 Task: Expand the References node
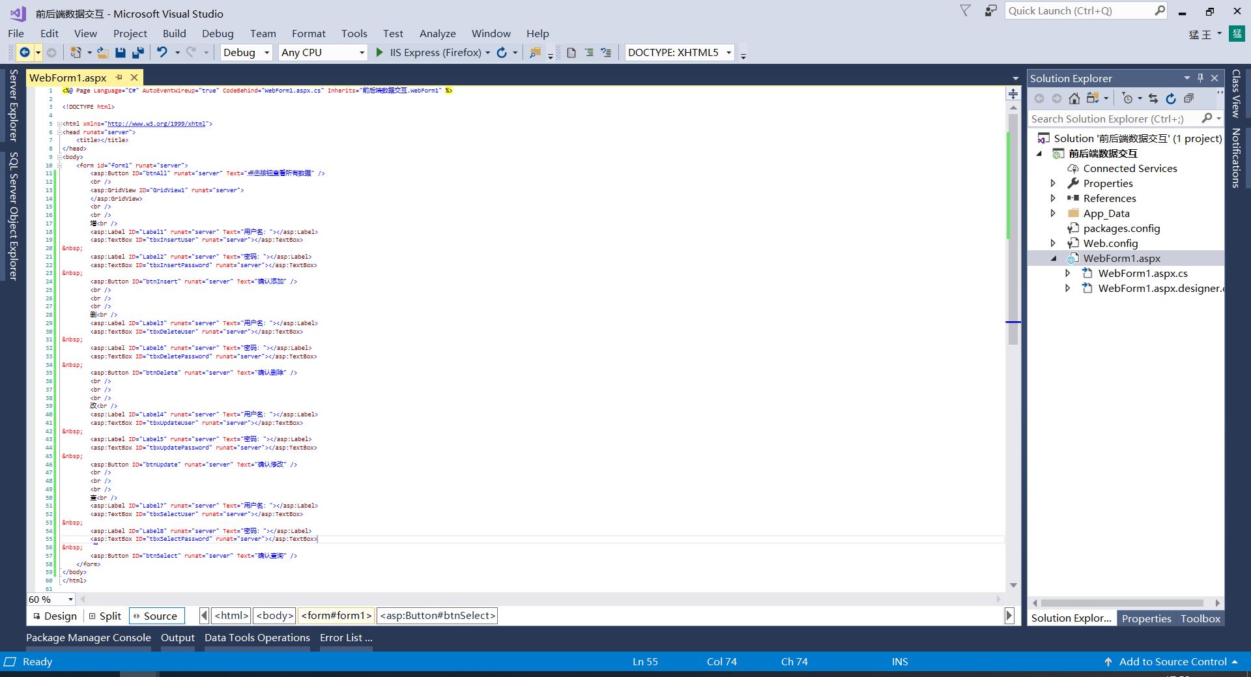1053,199
